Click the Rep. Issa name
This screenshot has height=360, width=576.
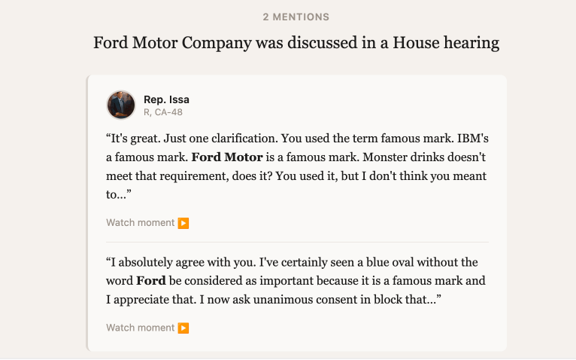coord(166,99)
